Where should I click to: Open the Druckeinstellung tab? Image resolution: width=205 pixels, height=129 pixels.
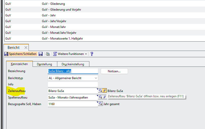[74, 64]
